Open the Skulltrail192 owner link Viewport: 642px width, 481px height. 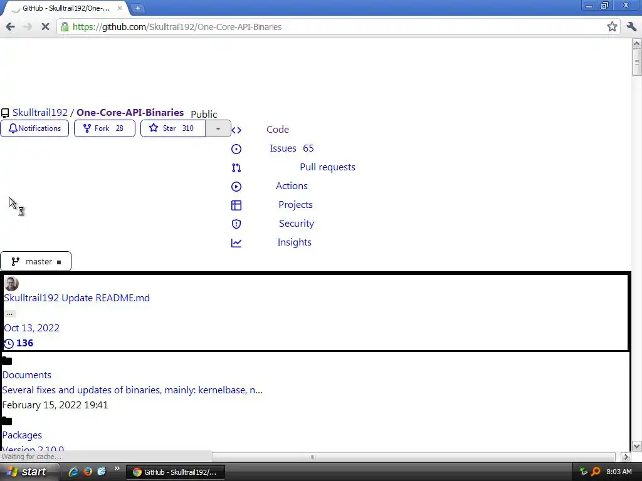click(x=39, y=113)
